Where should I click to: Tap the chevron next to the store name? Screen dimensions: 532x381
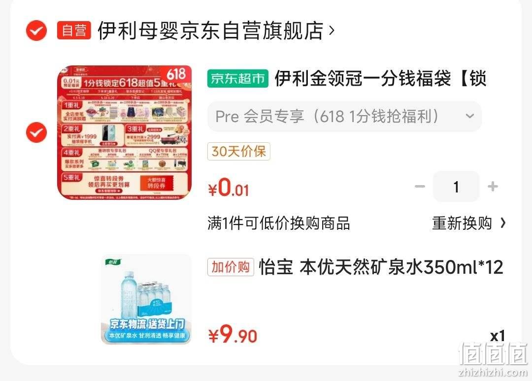pyautogui.click(x=332, y=31)
